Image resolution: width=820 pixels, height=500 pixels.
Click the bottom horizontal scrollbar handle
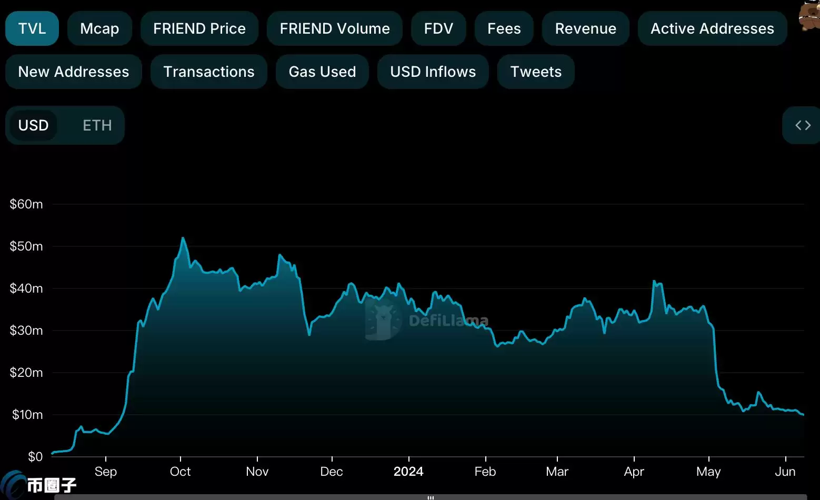[x=430, y=497]
